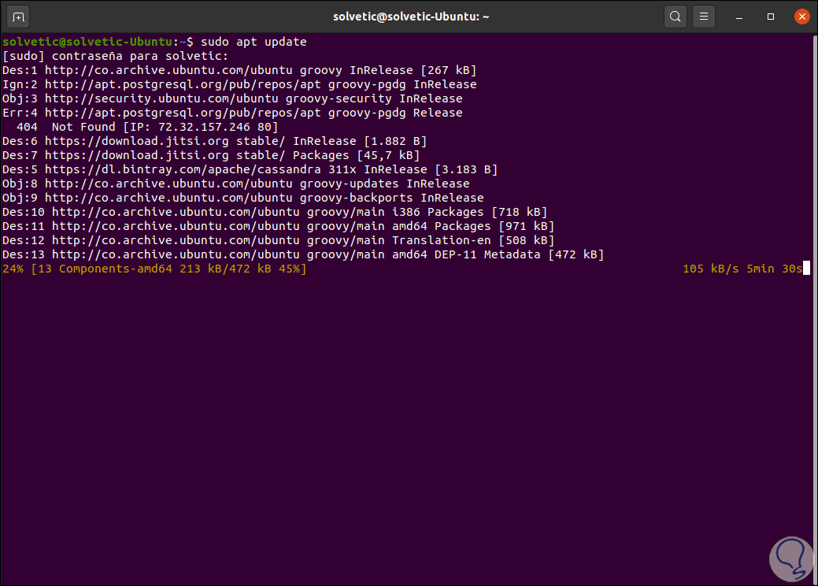Click the Des:5 cassandra 311x line

[x=250, y=169]
